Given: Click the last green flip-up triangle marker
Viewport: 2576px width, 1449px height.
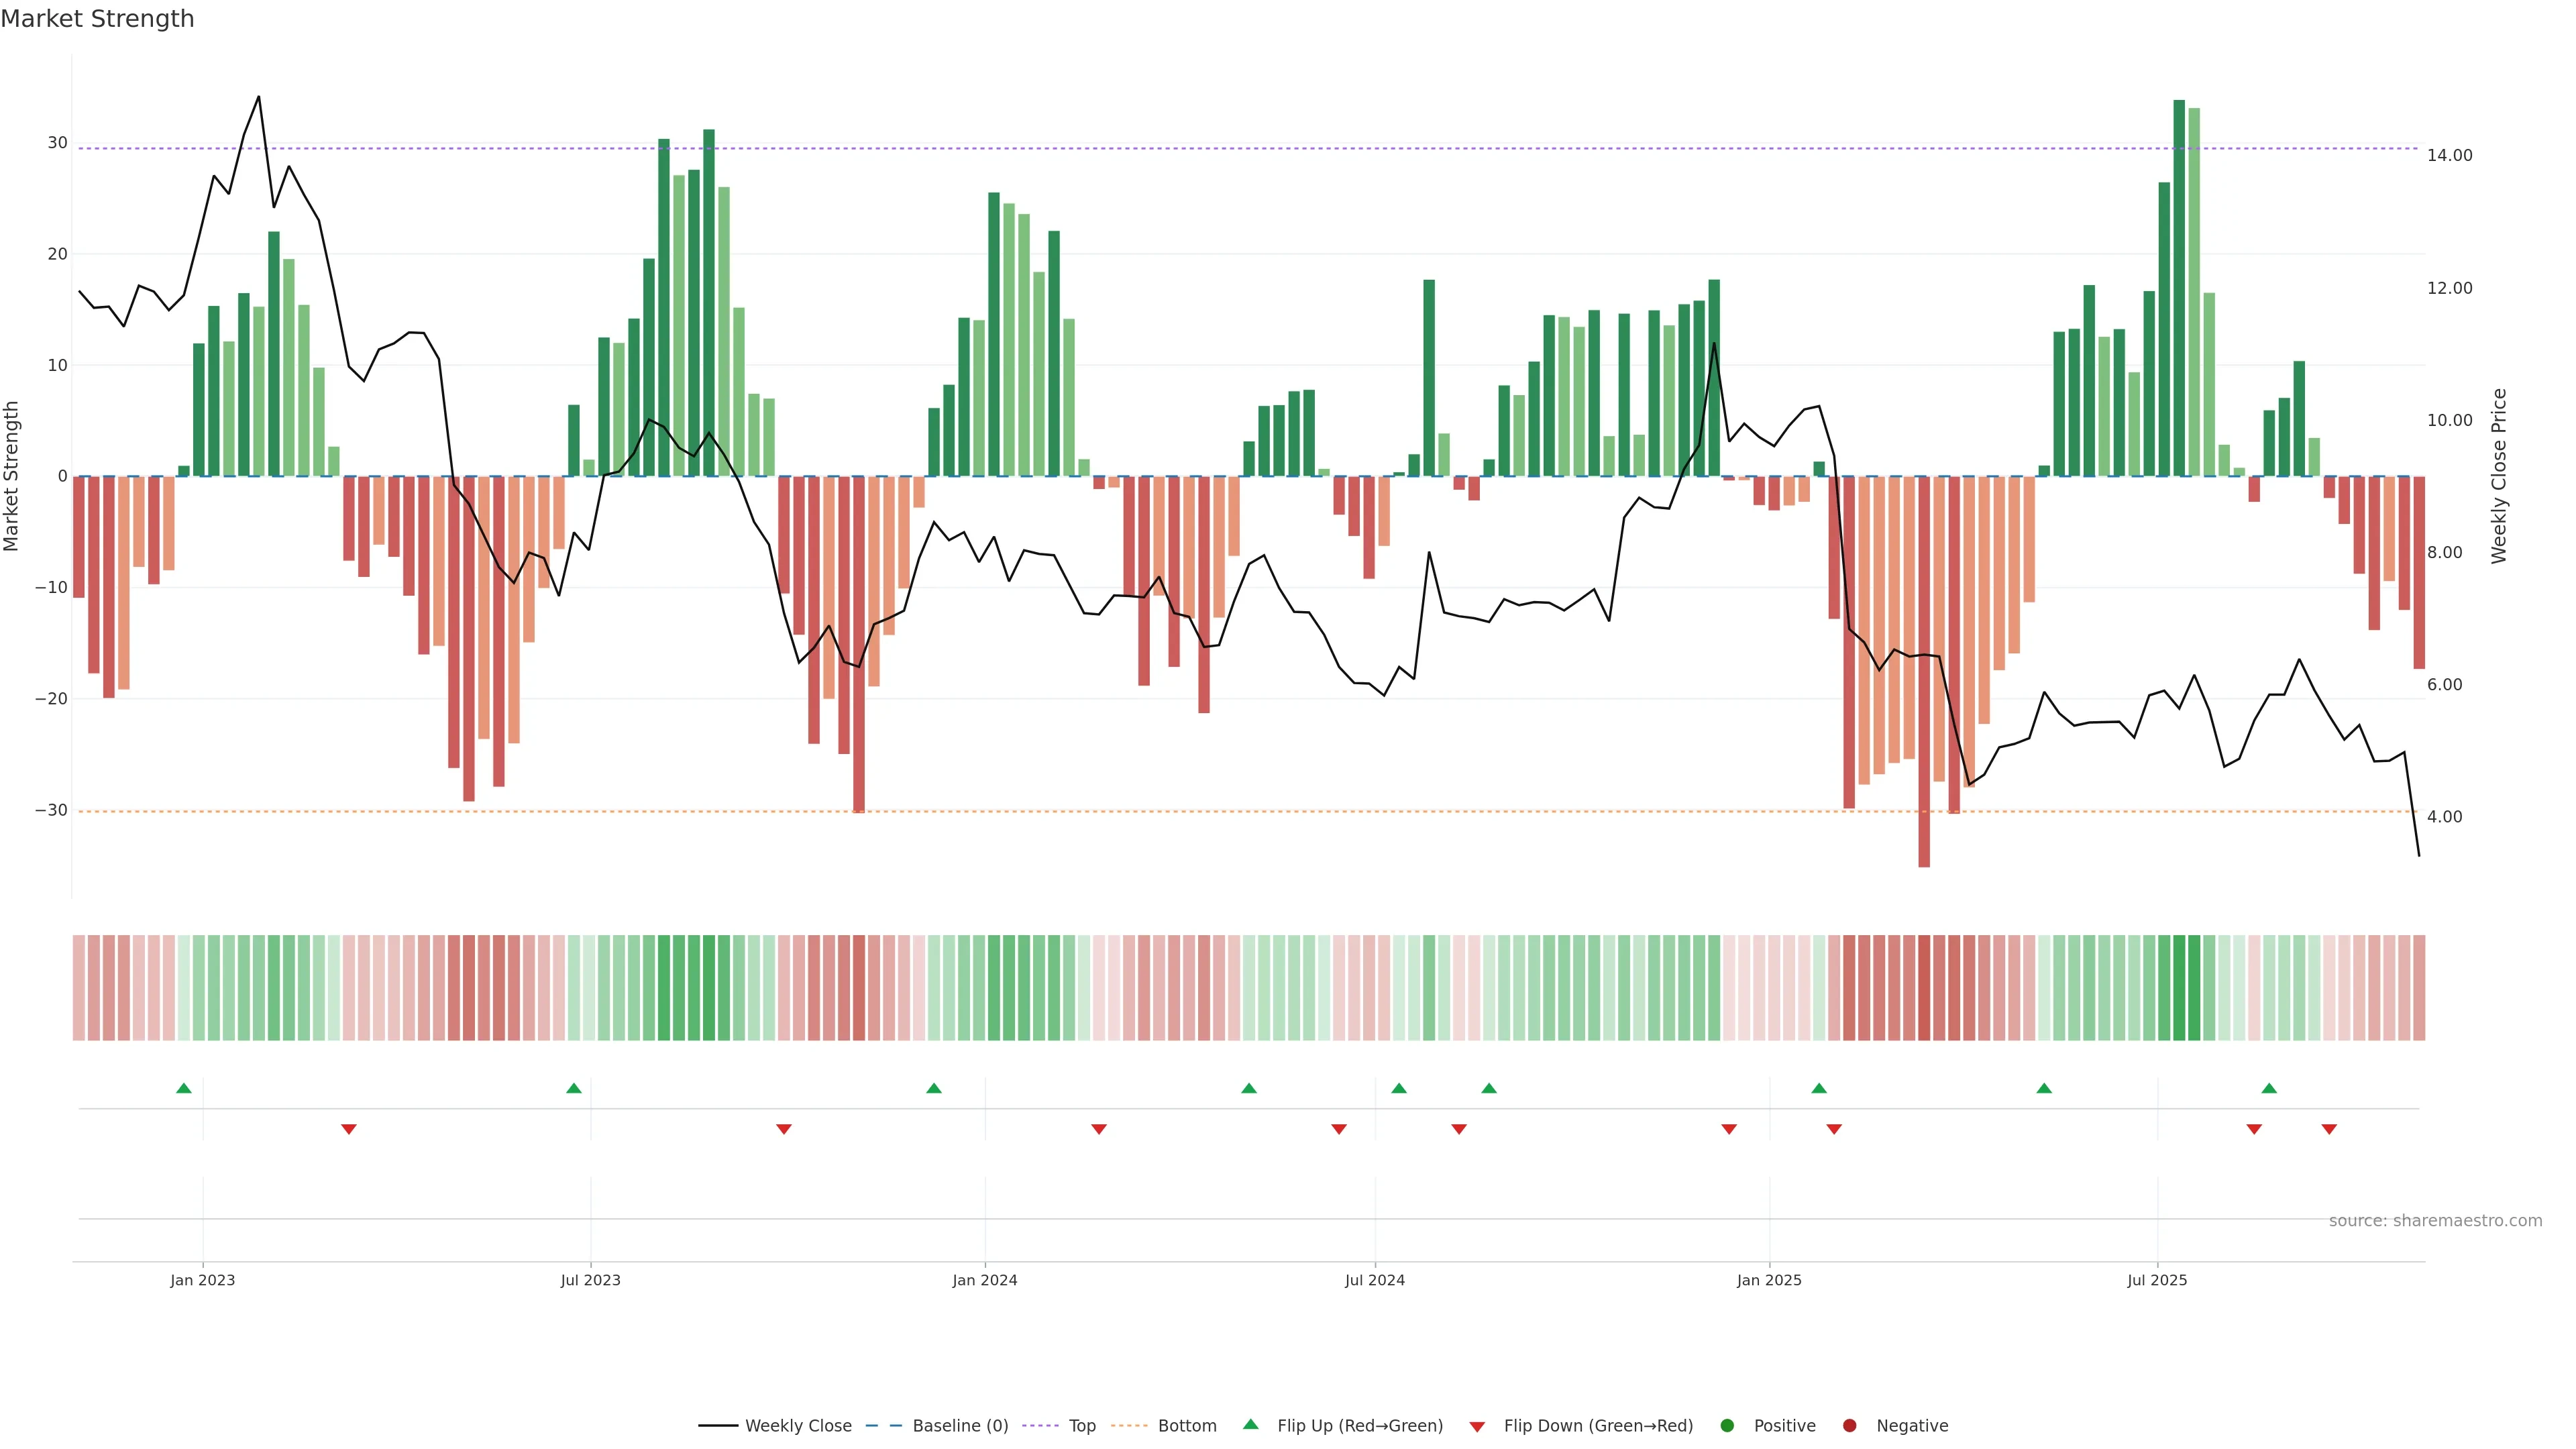Looking at the screenshot, I should (2269, 1088).
